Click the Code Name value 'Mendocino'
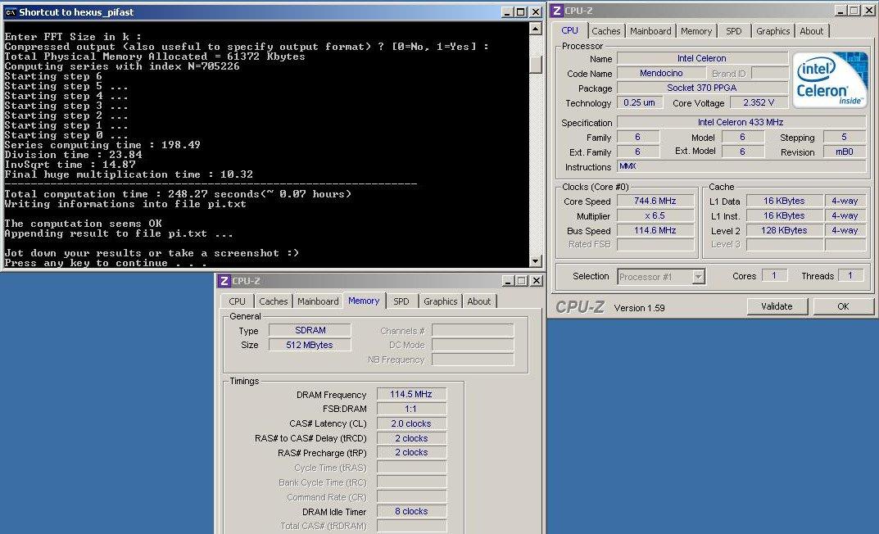 point(661,73)
